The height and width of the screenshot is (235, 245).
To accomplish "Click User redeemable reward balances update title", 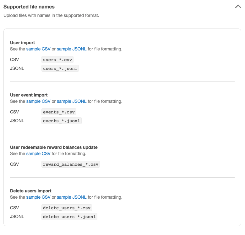I will click(x=54, y=147).
